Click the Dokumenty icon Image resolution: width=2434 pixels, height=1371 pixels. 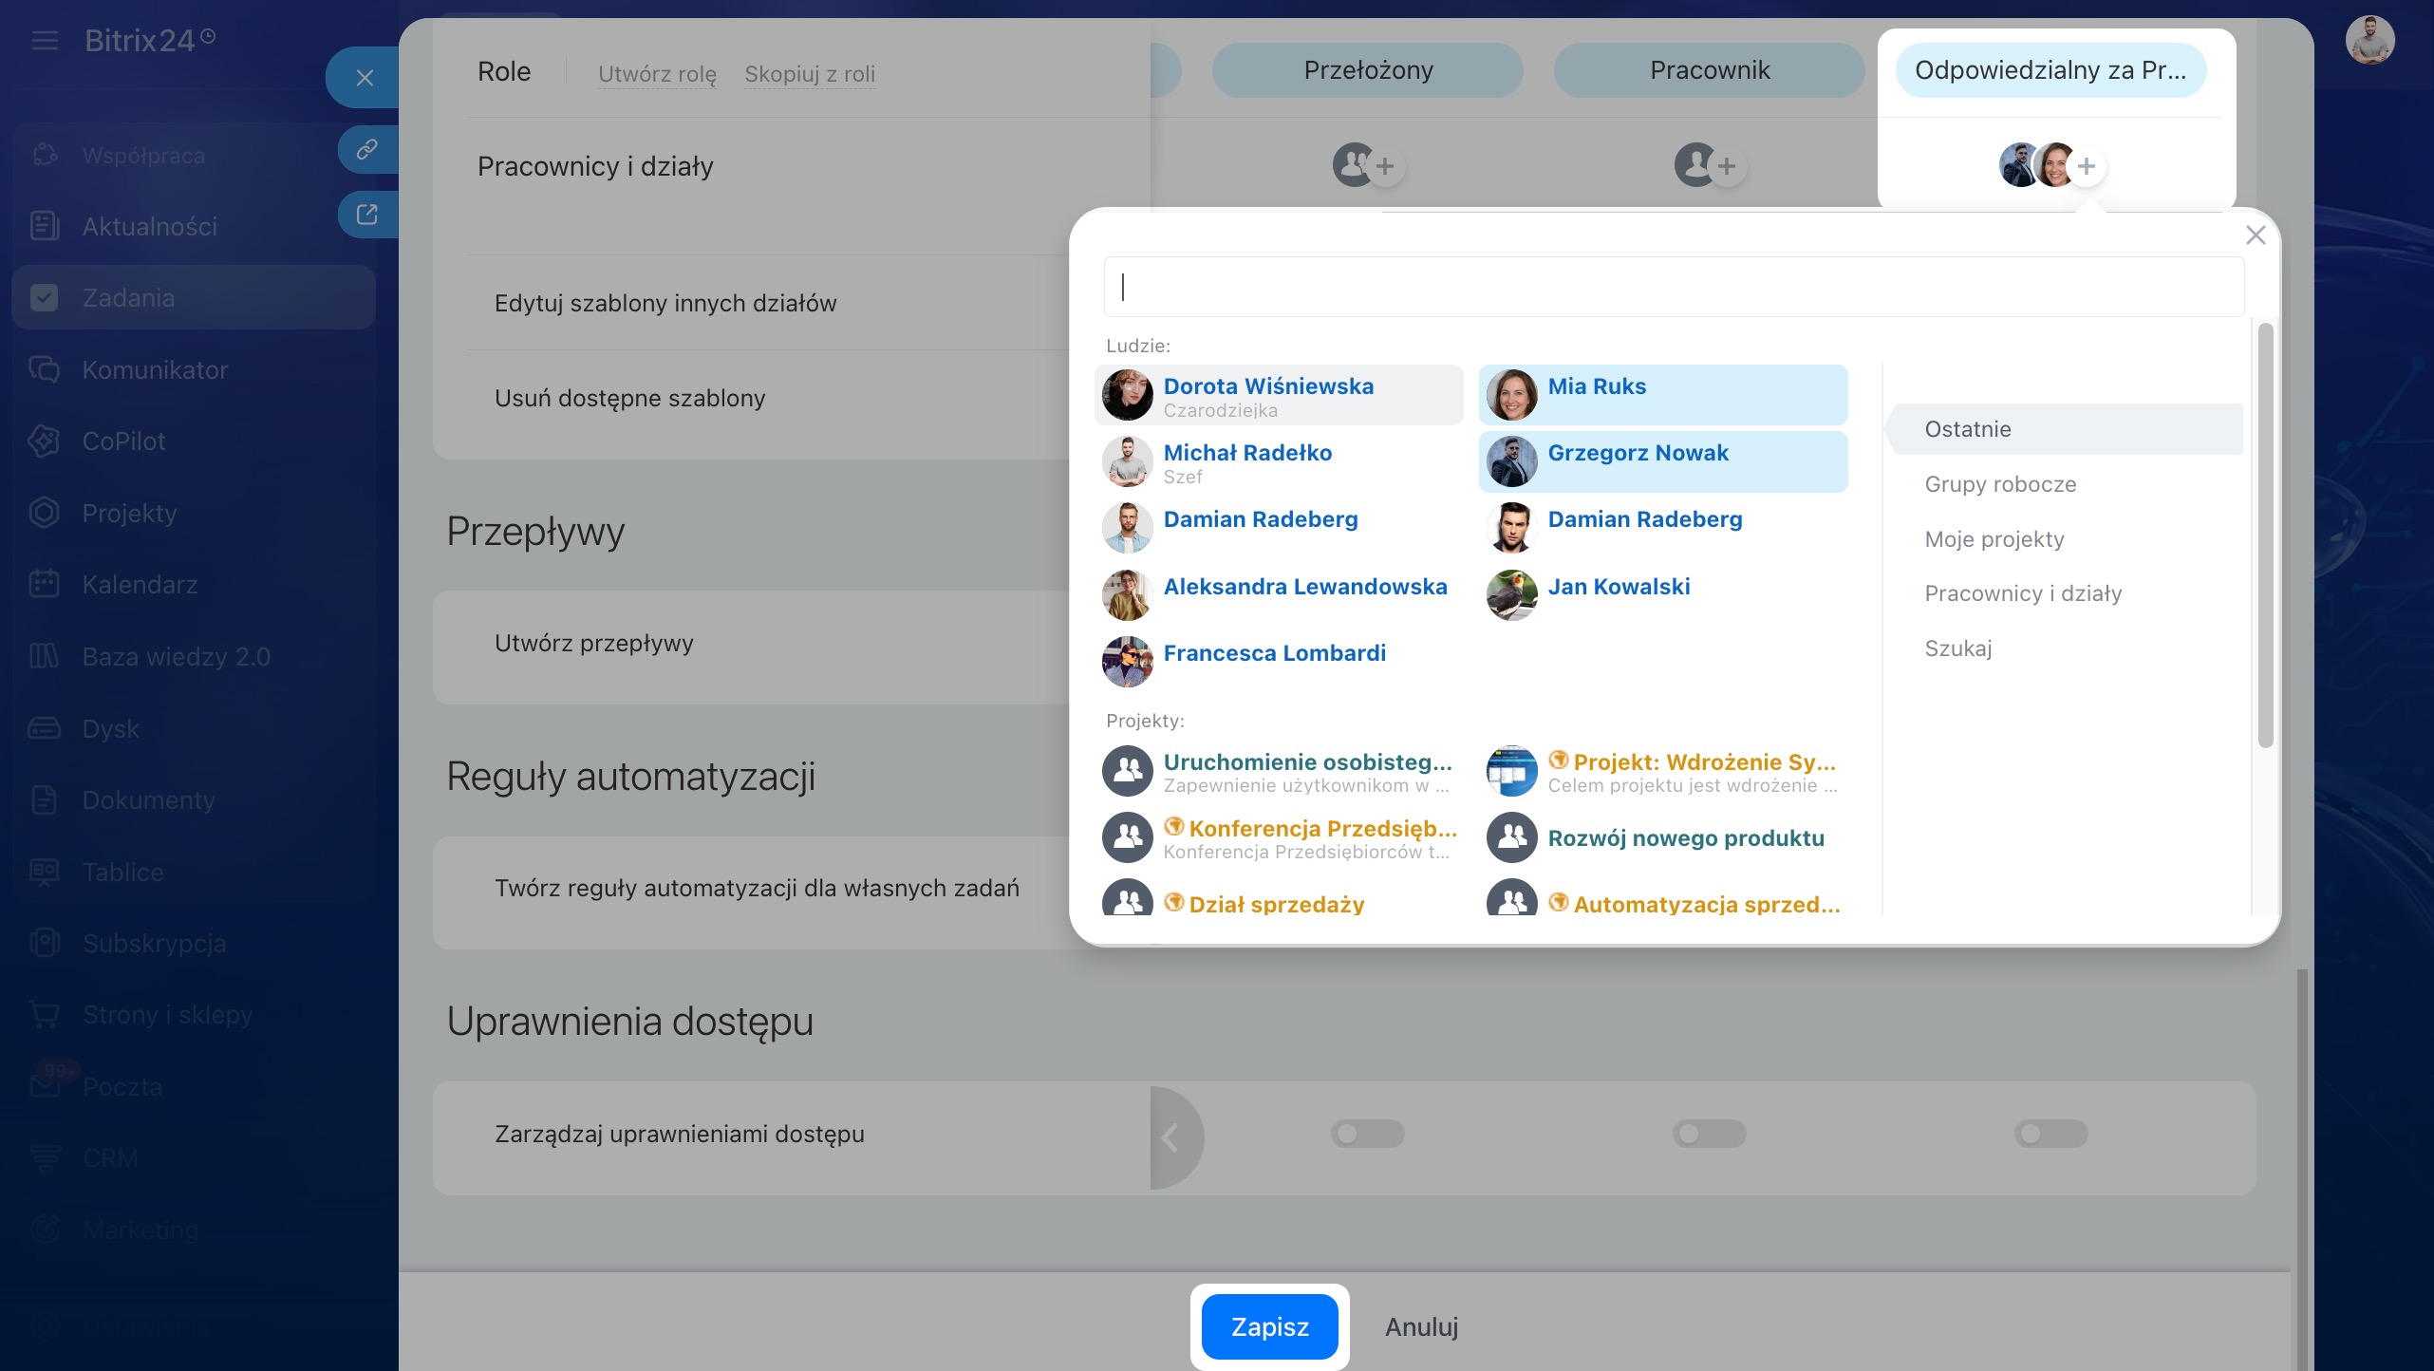click(45, 800)
